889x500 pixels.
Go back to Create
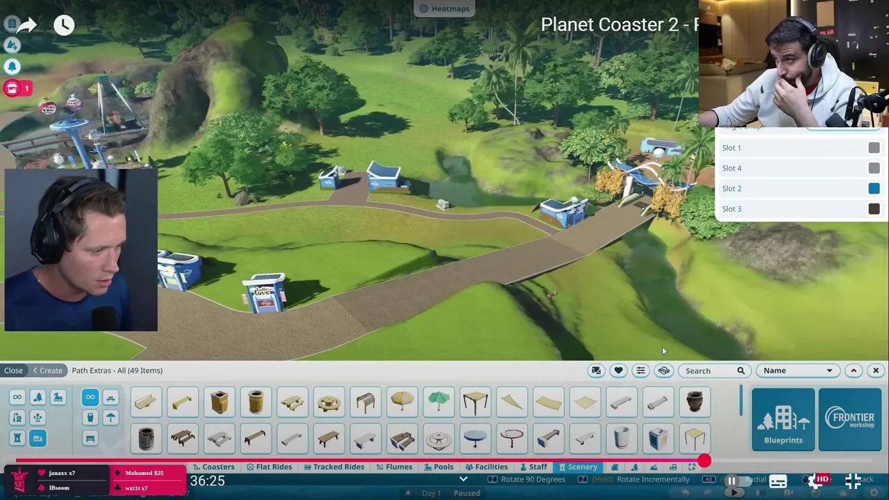tap(48, 370)
